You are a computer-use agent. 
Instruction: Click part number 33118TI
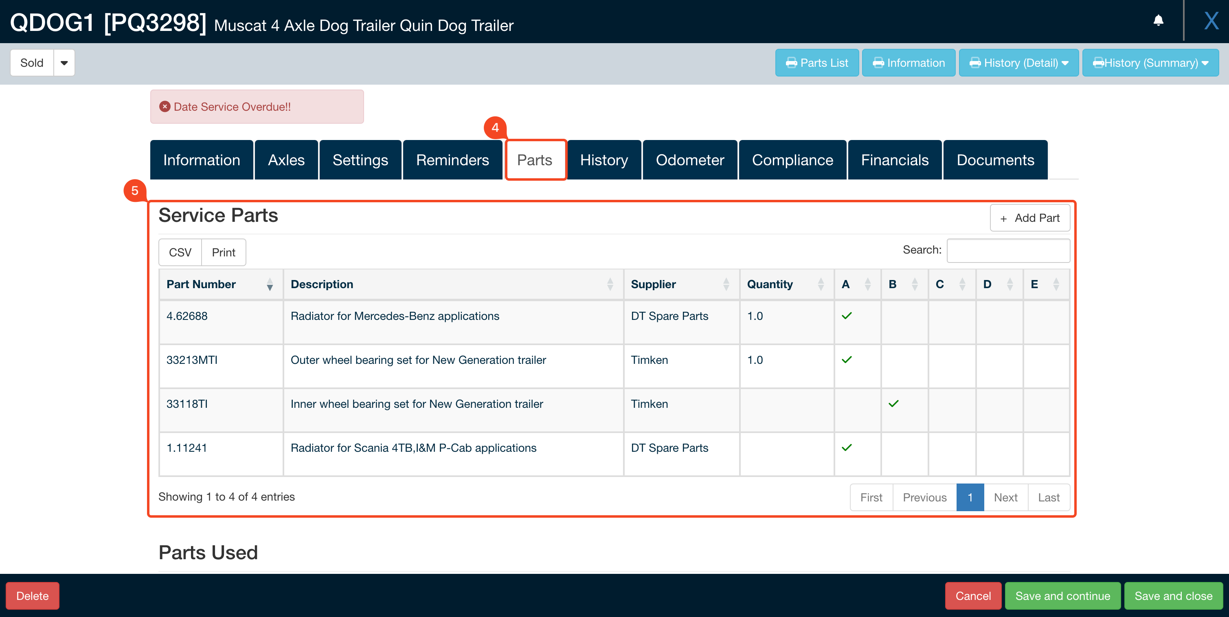point(187,403)
